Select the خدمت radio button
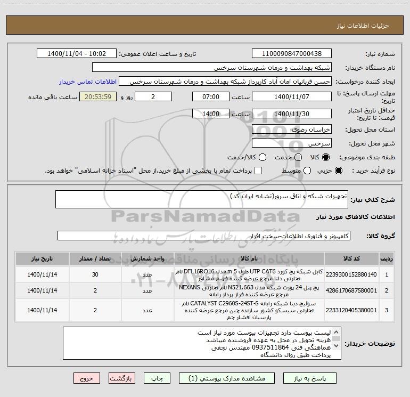This screenshot has width=410, height=397. (298, 157)
